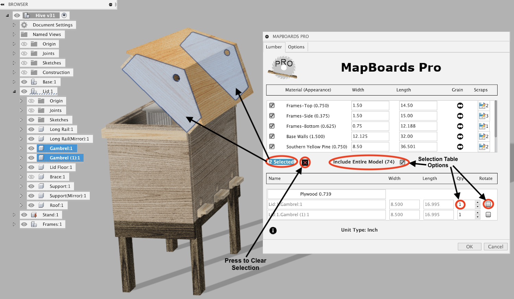Collapse the MapBoards Pro dialog header icon
The image size is (514, 299).
click(267, 37)
